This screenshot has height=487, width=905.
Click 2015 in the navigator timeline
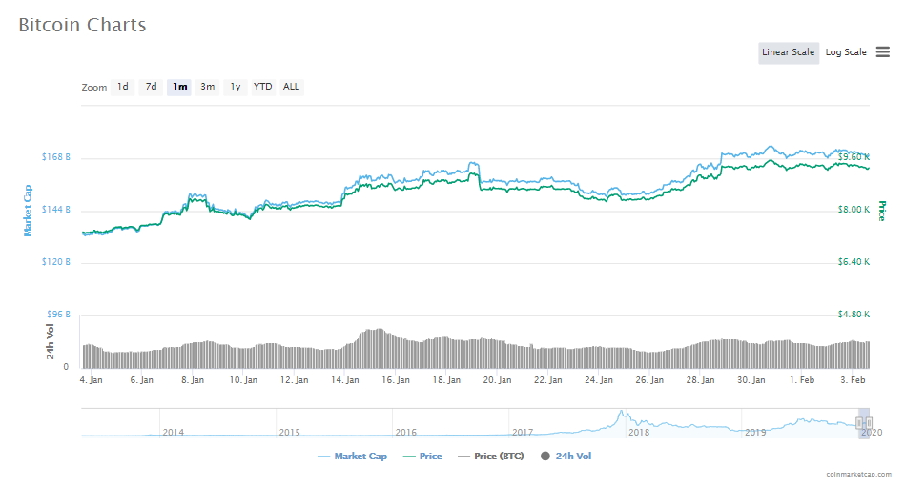point(289,432)
